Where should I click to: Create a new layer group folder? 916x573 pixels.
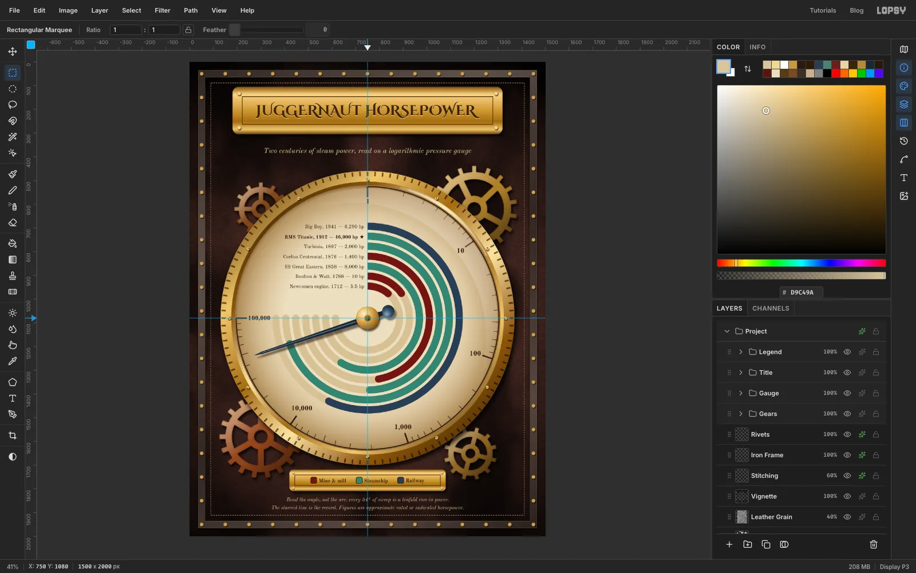click(x=748, y=544)
